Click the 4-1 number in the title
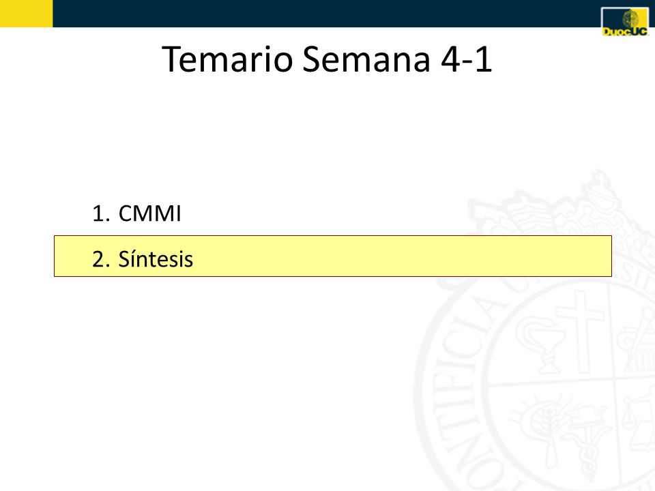 coord(466,59)
